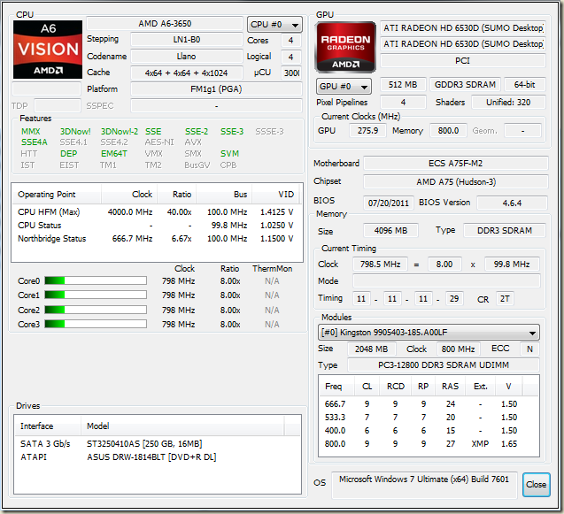Click the memory multiplier 8.00 field

pos(444,265)
